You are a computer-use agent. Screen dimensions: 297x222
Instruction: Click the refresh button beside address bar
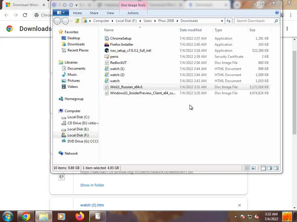(229, 21)
